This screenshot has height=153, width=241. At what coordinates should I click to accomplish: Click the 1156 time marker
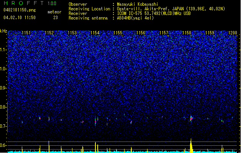click(141, 33)
